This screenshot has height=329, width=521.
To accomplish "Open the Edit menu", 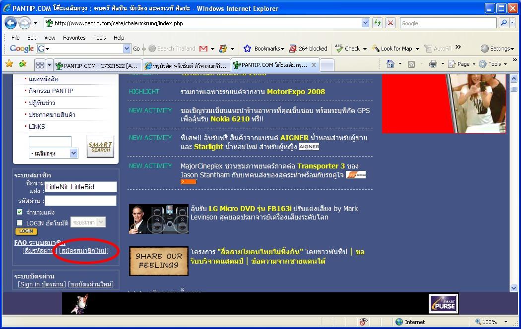I will coord(32,38).
